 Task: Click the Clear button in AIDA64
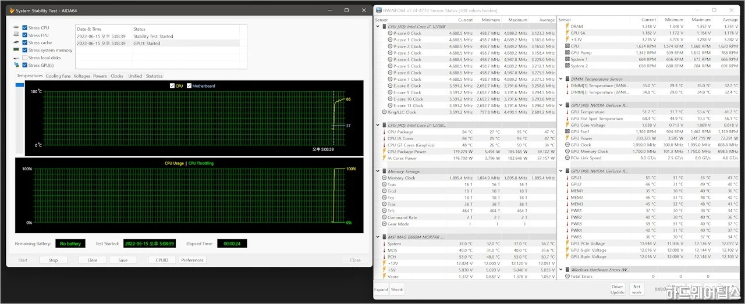tap(93, 260)
